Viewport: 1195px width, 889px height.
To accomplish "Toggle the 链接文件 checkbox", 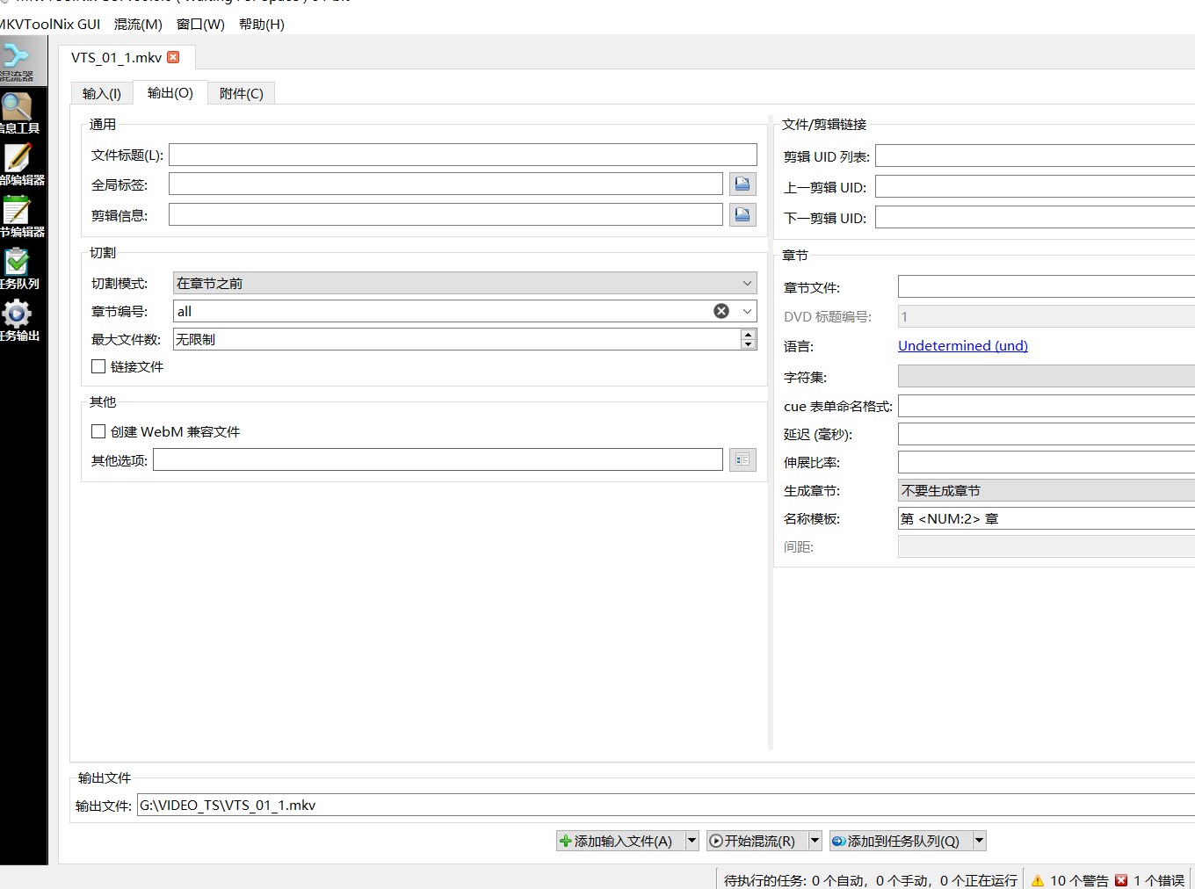I will (x=98, y=366).
